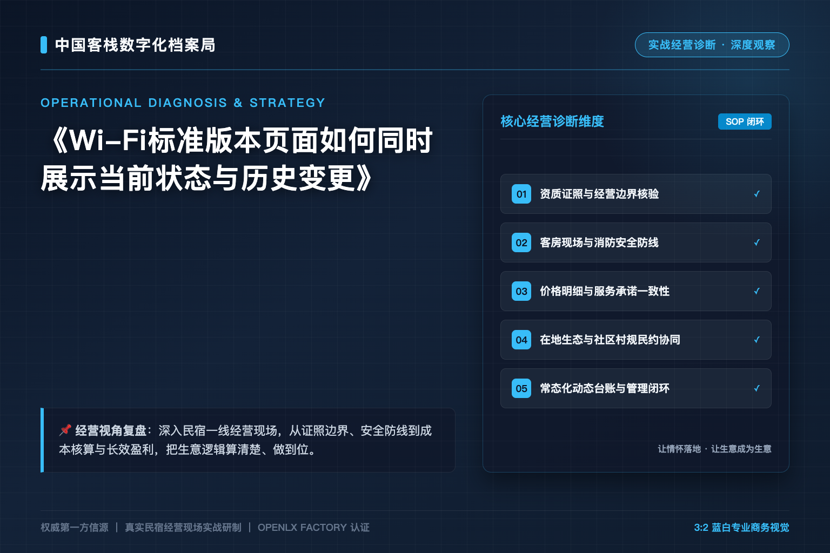Click the 3:2 蓝白专业商务视觉 footer label

click(x=741, y=527)
